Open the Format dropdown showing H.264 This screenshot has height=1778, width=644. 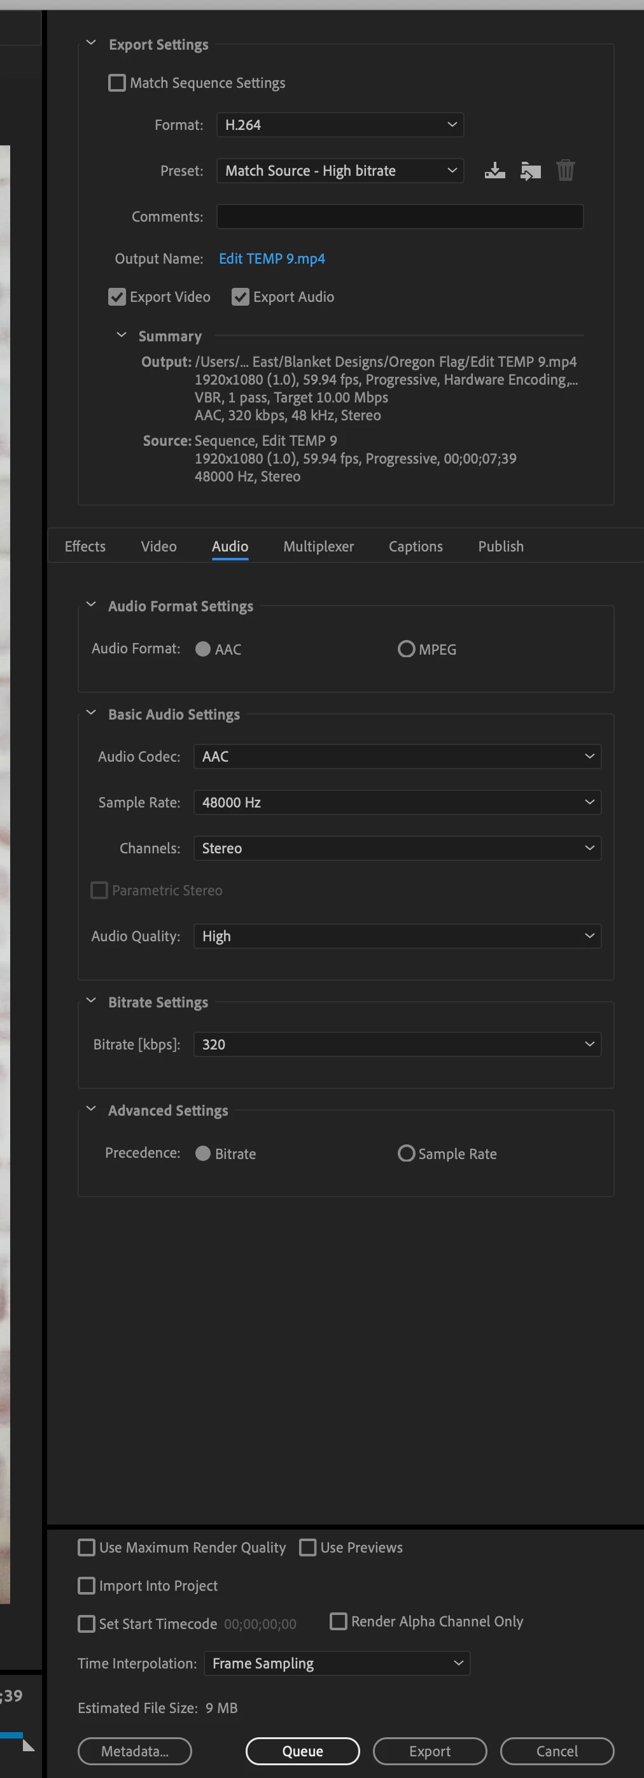[x=340, y=125]
